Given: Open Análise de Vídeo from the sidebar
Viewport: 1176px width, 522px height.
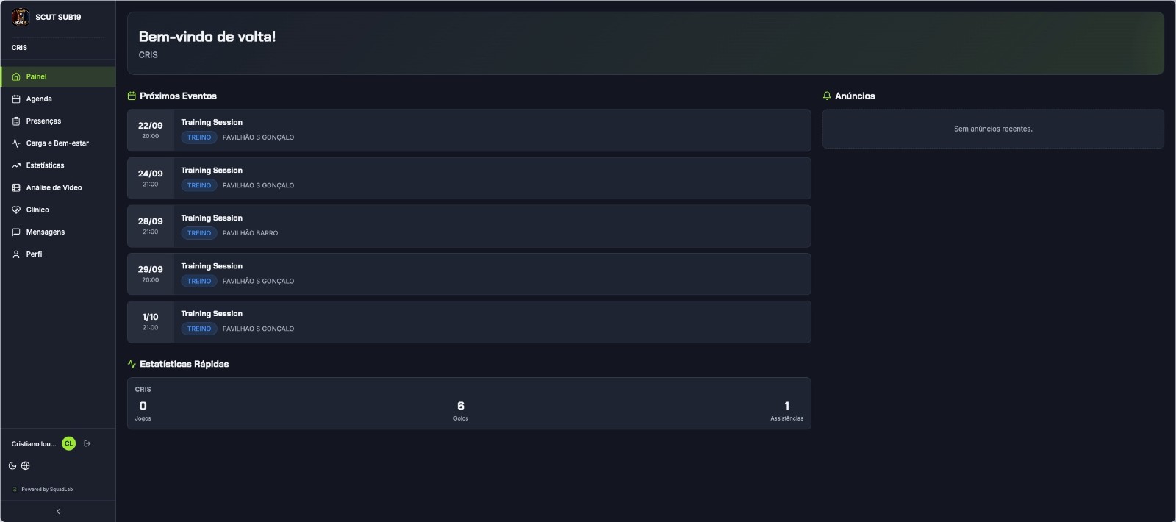Looking at the screenshot, I should pyautogui.click(x=58, y=187).
